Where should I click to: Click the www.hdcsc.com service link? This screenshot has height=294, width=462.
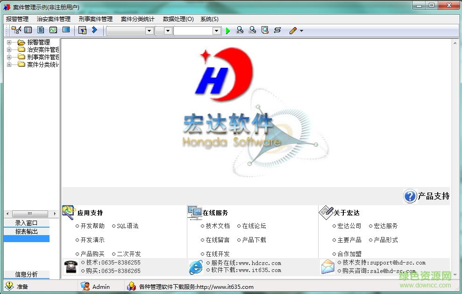click(260, 263)
